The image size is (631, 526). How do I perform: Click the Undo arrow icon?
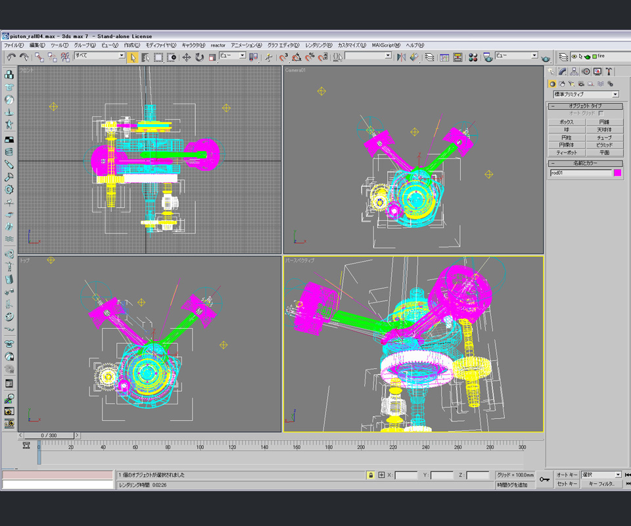[x=11, y=57]
